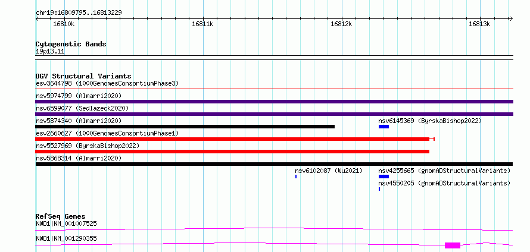Open variant nsv5874340 (Almarri2020) label

79,121
